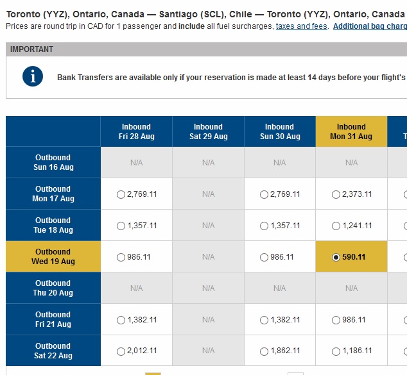Pick the 1,862.11 fare for Sun 30 Aug inbound
This screenshot has width=407, height=375.
pyautogui.click(x=264, y=351)
